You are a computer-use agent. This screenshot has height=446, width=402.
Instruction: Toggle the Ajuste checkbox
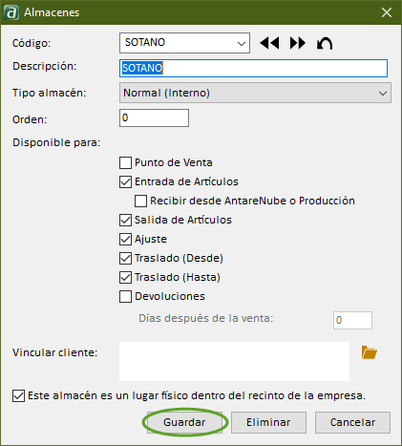click(125, 239)
